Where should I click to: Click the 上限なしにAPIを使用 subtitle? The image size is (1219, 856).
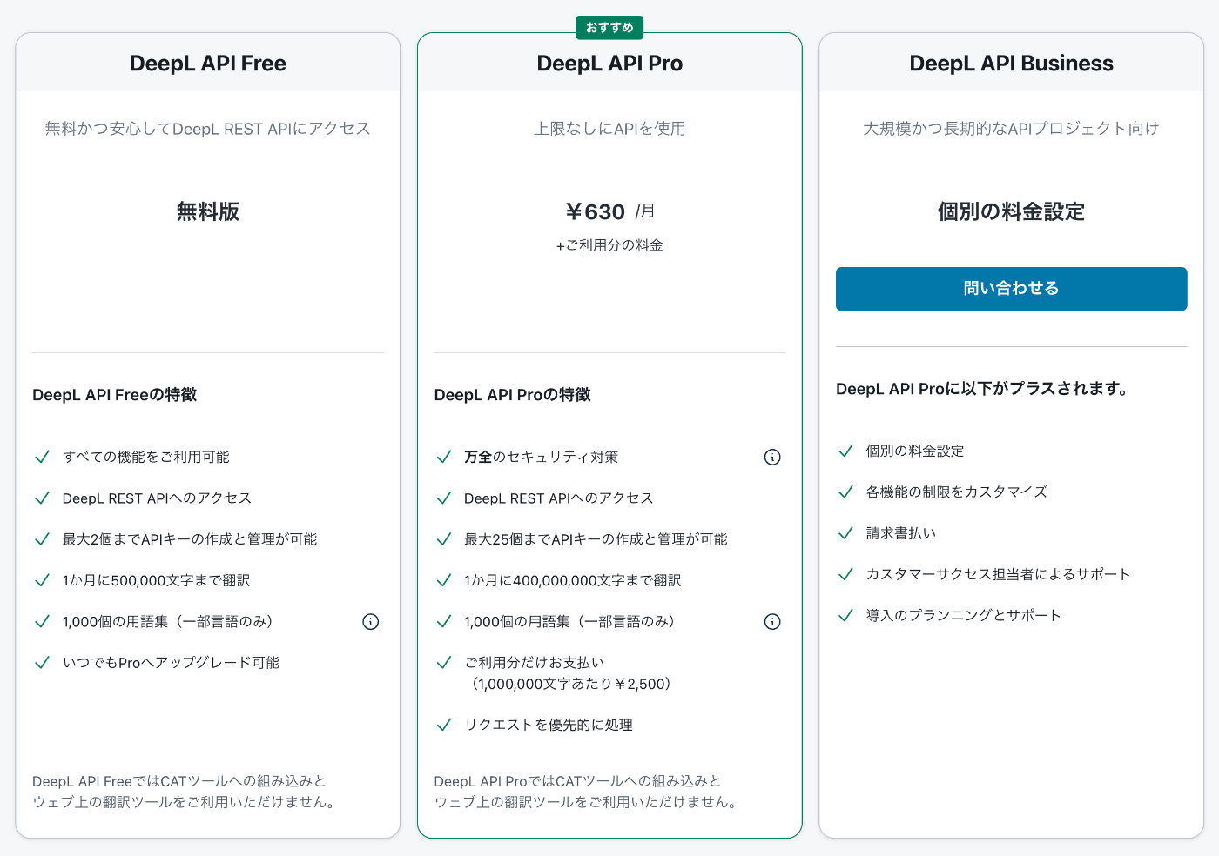pos(609,129)
